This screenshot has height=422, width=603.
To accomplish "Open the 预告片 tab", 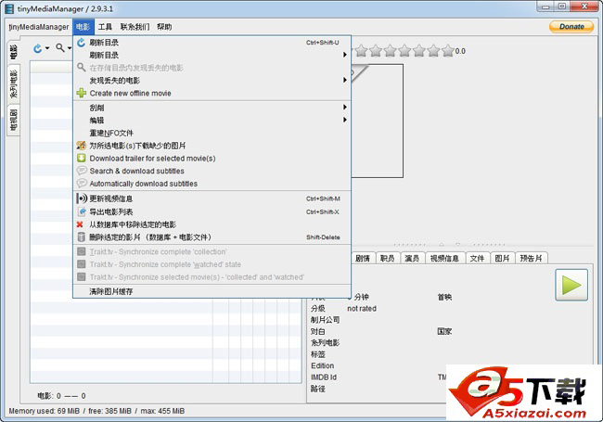I will tap(531, 258).
